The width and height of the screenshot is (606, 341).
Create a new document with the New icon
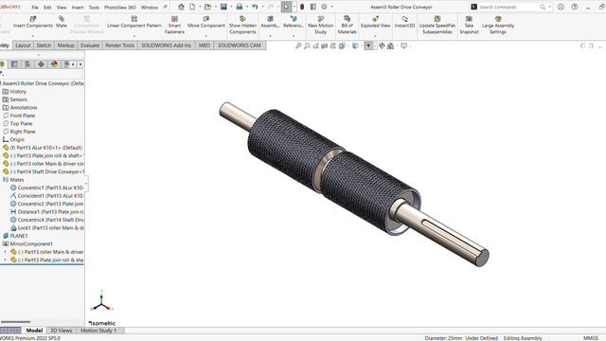(192, 7)
